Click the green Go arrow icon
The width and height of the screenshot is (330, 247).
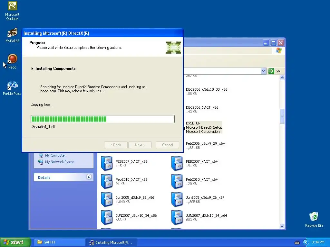pyautogui.click(x=271, y=71)
